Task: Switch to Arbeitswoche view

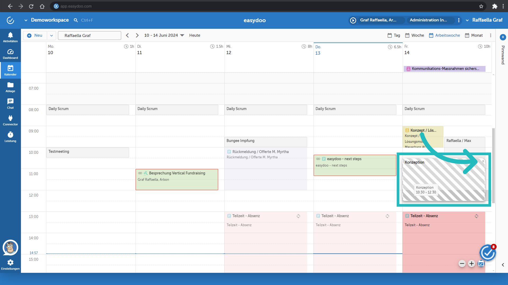Action: tap(444, 35)
